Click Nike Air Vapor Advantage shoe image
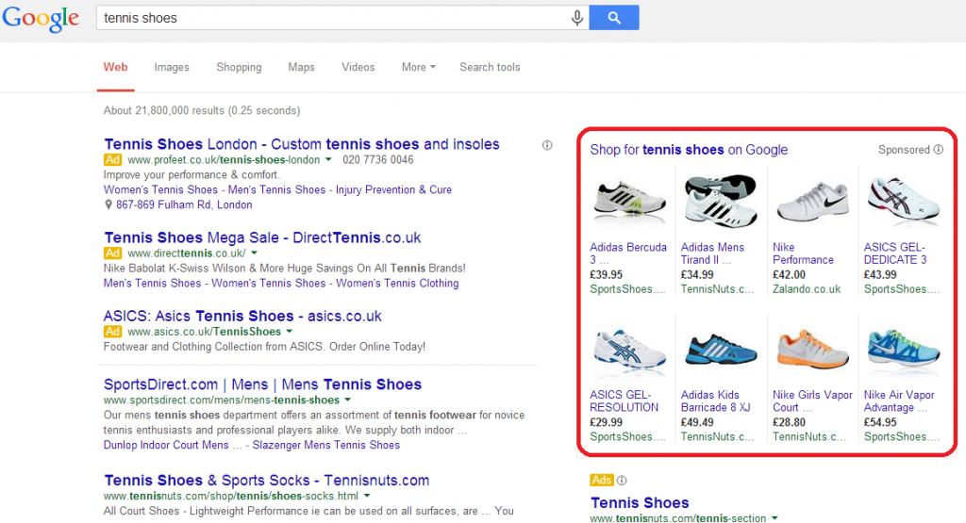The image size is (966, 523). (903, 350)
